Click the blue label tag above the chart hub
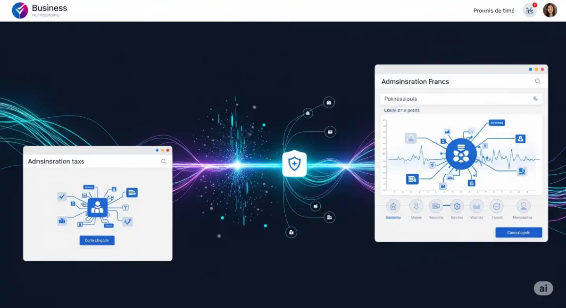 pos(497,123)
